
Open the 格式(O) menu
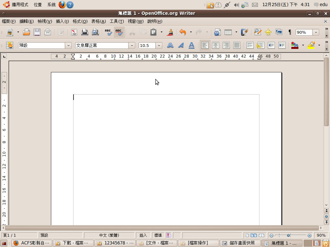point(80,22)
